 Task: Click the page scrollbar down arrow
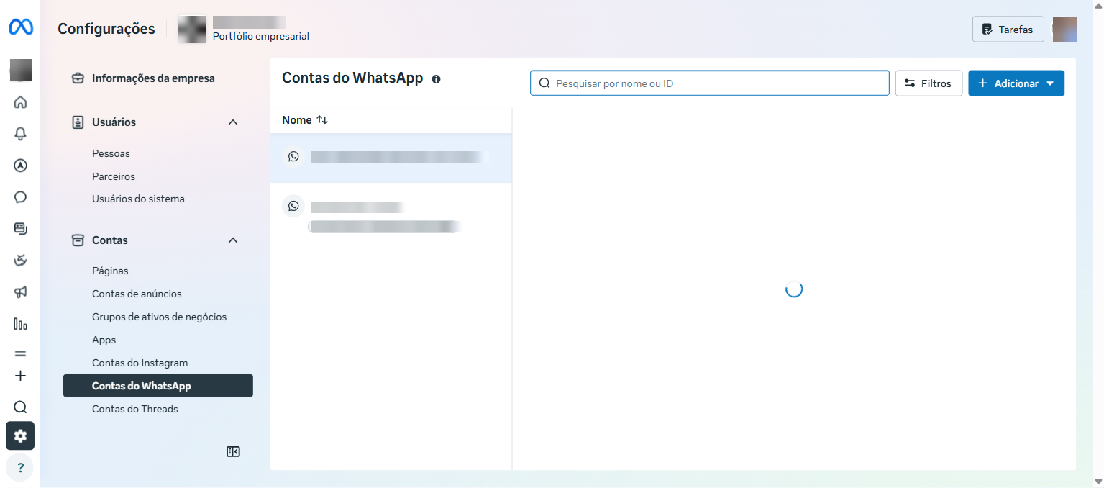[x=1098, y=482]
